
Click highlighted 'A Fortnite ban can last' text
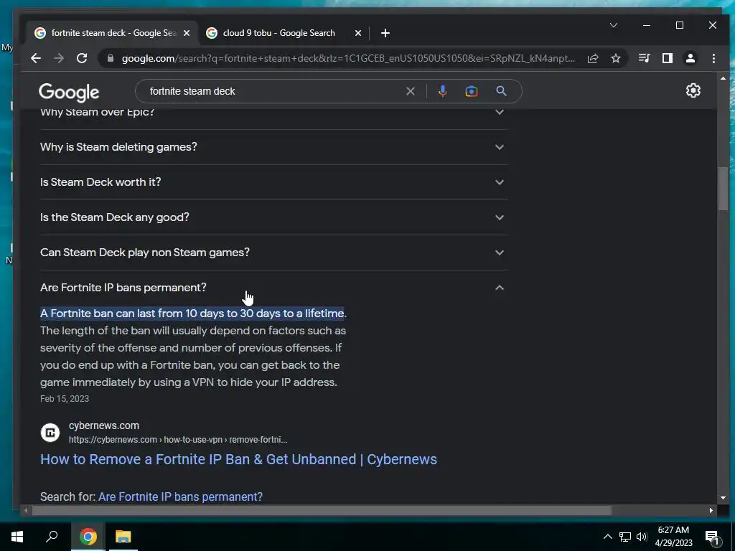[x=192, y=313]
